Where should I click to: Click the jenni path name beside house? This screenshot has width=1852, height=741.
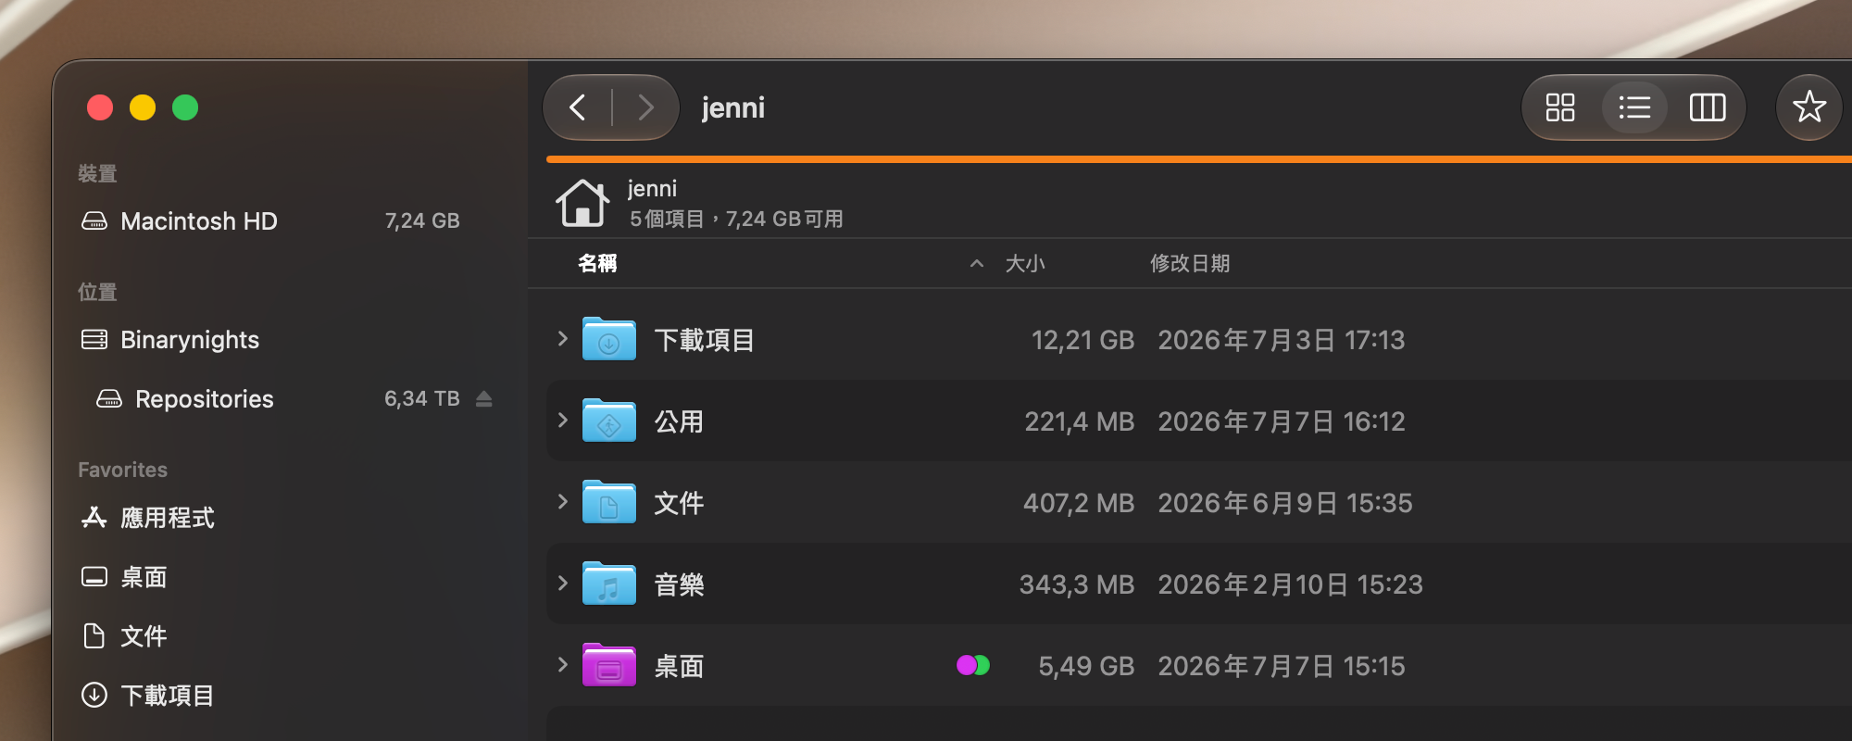click(x=653, y=189)
